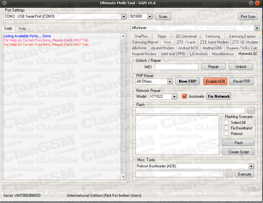Click the Enable ADB button
This screenshot has height=203, width=263.
pyautogui.click(x=216, y=81)
